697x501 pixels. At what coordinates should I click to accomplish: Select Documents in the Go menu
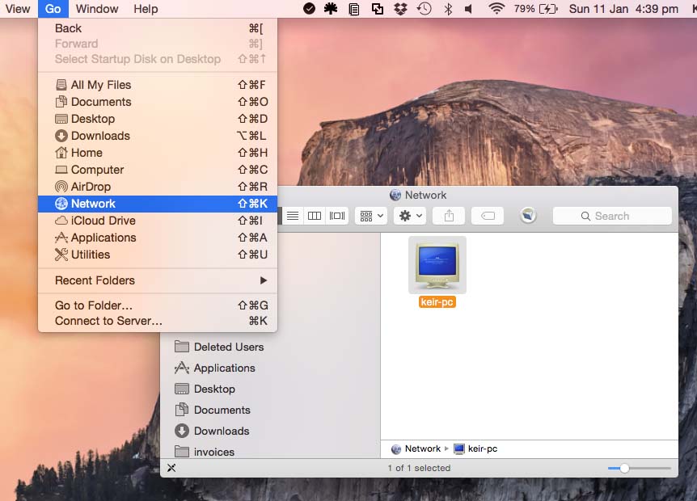pos(158,102)
